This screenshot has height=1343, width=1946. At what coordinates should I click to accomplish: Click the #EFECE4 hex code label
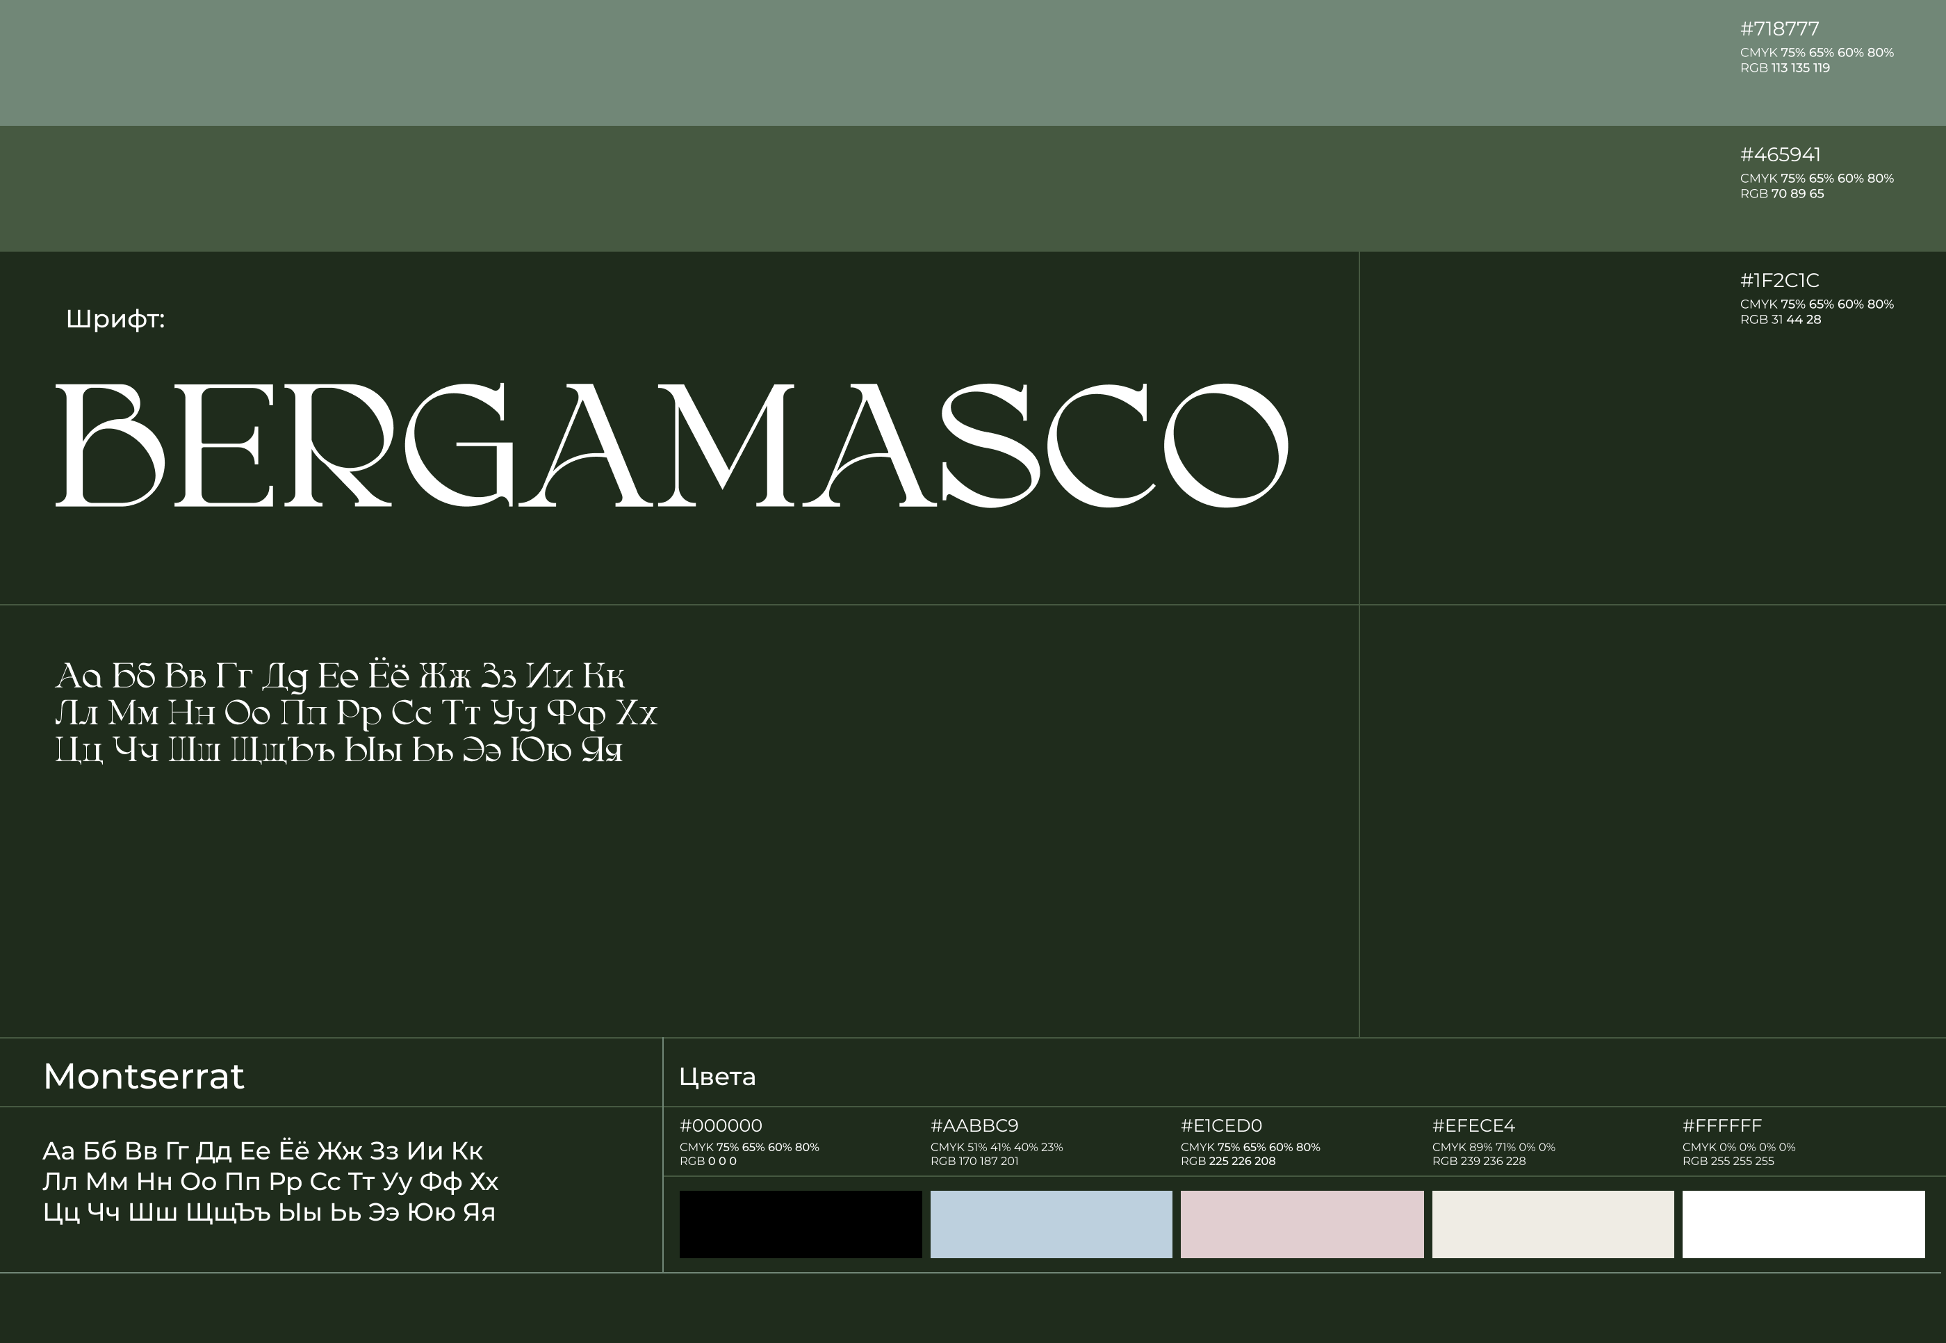(x=1473, y=1125)
